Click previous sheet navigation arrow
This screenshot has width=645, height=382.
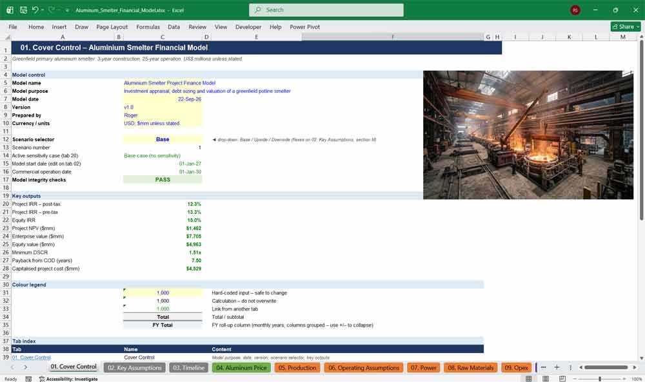pos(12,367)
